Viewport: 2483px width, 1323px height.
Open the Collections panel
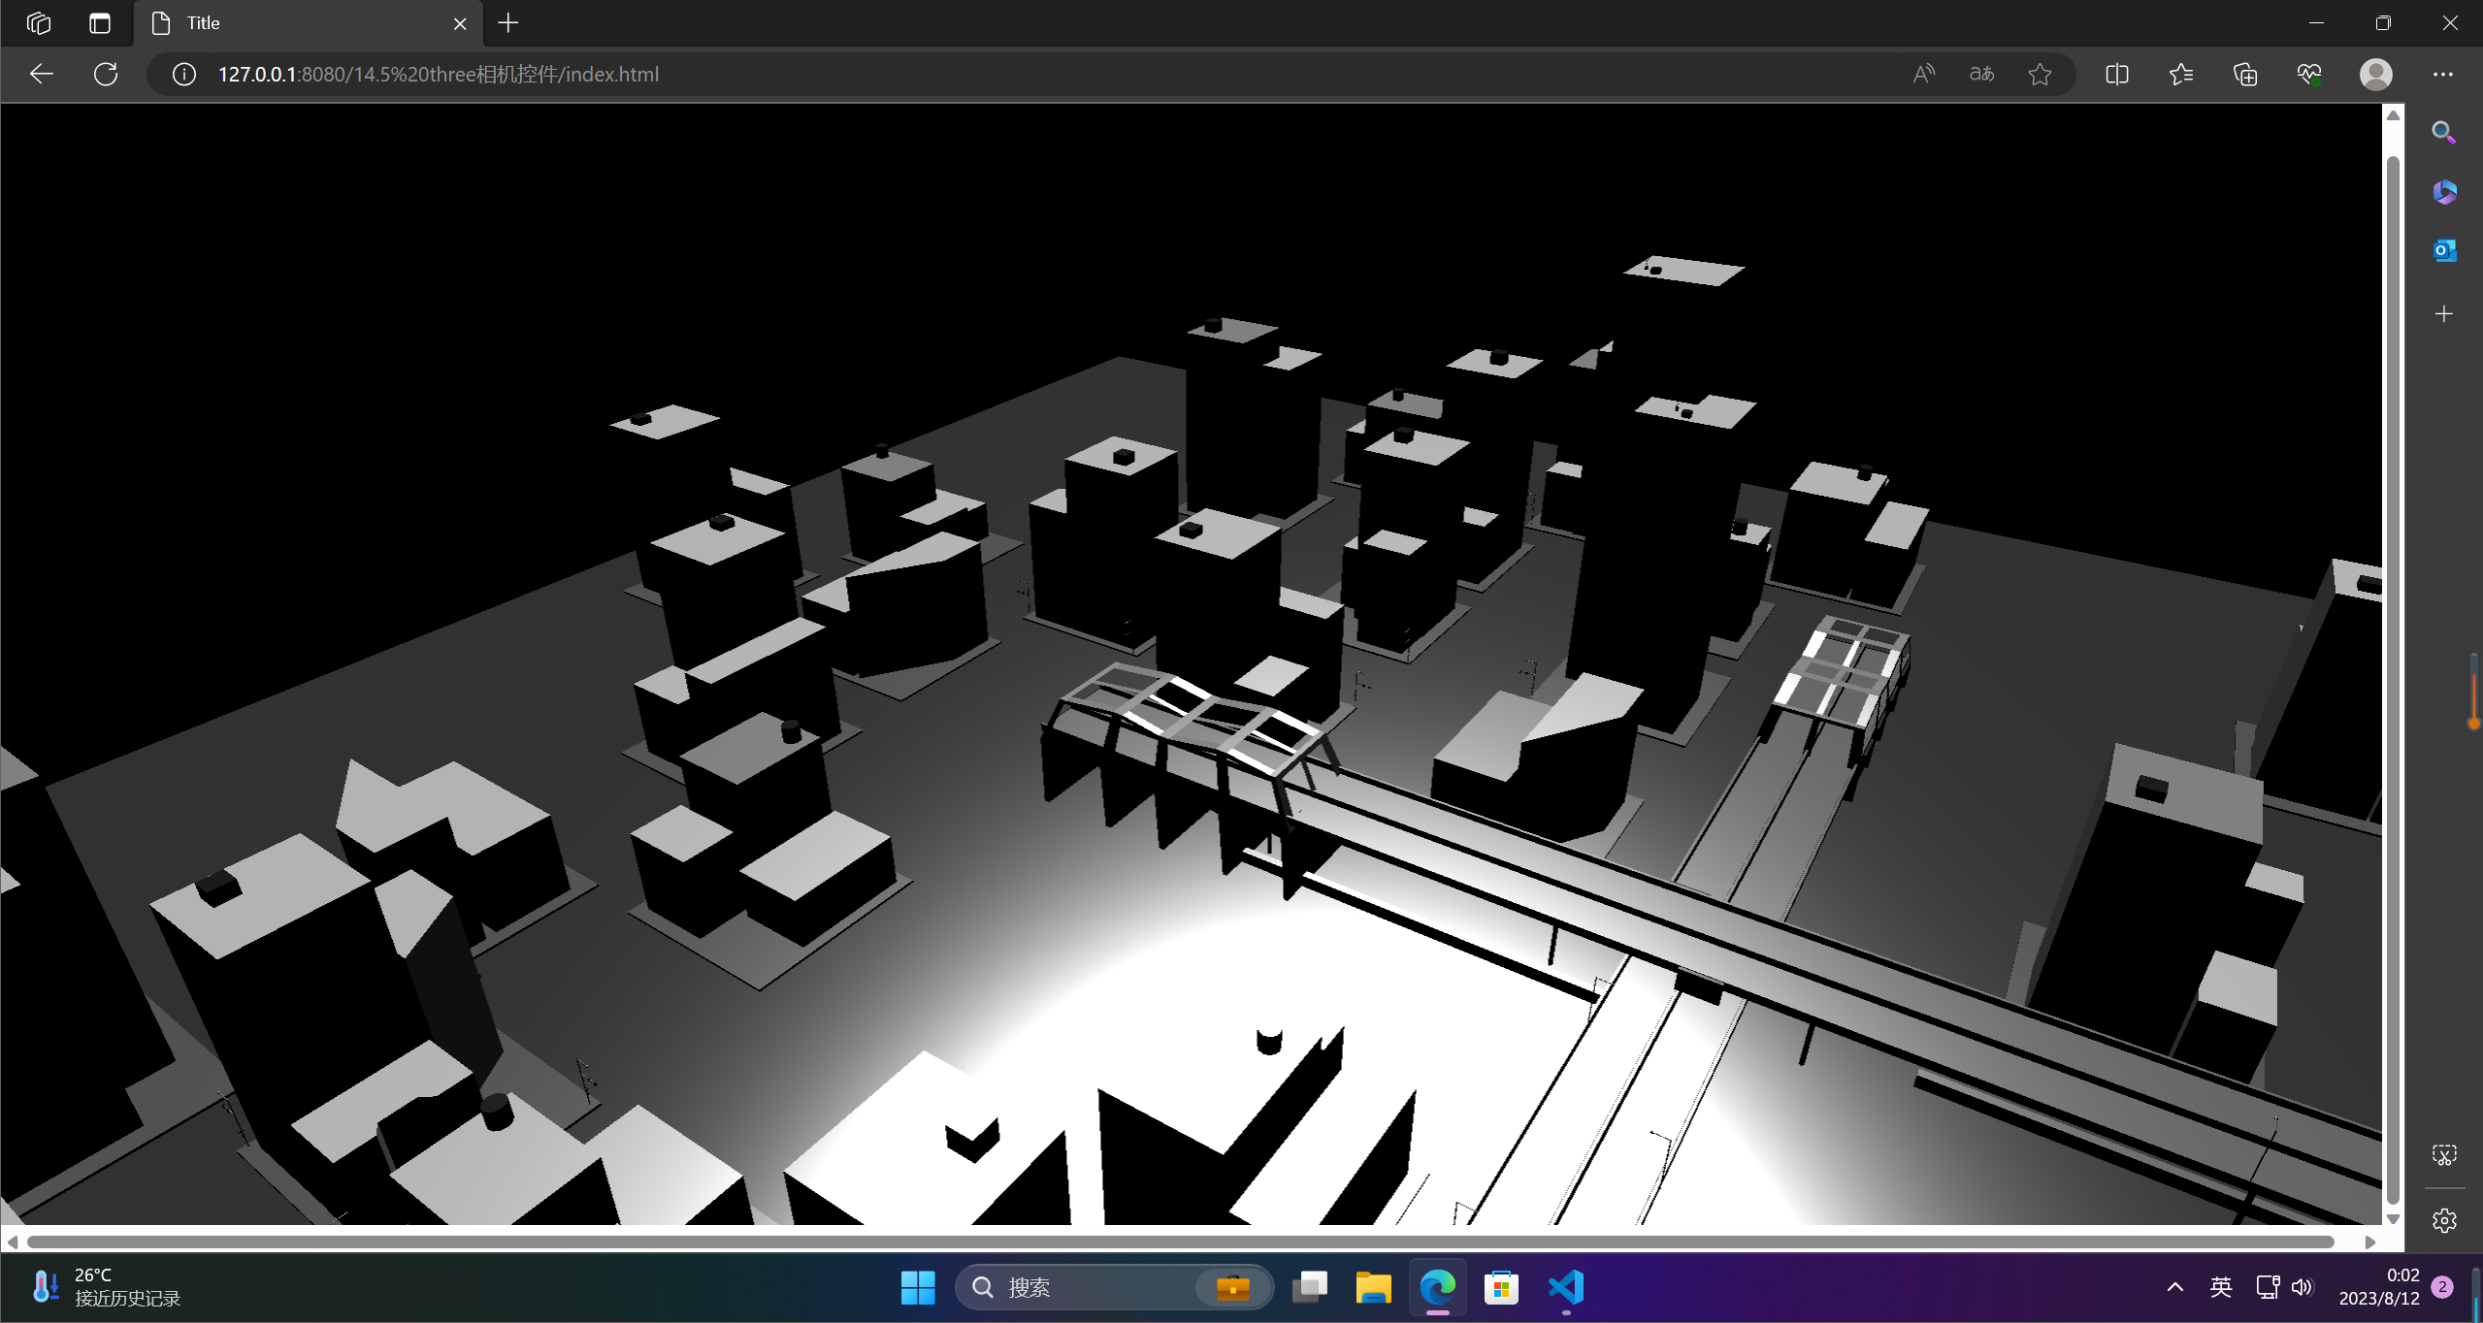pos(2245,74)
